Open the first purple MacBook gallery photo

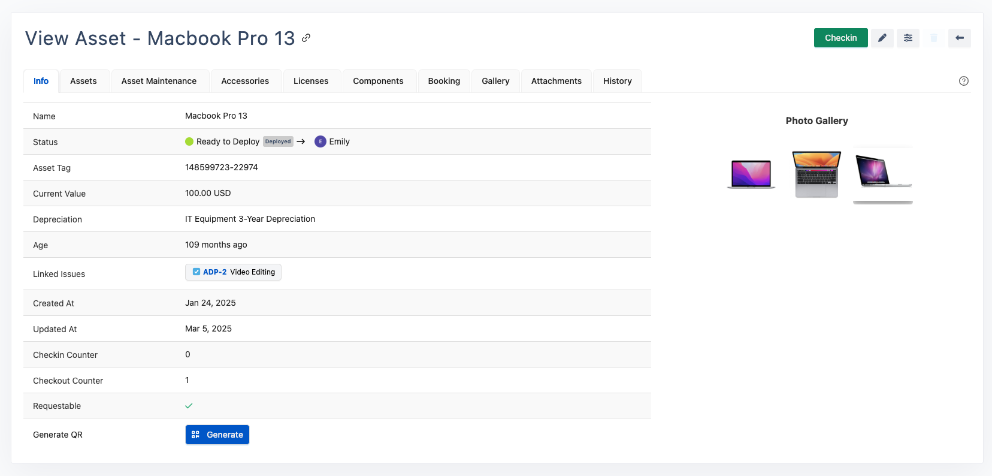coord(751,174)
